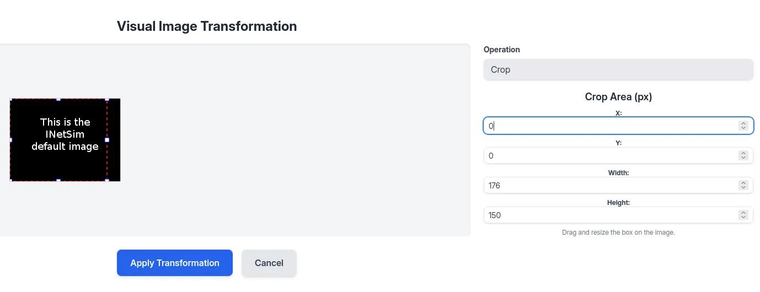Click the Height field spinner arrows
760x292 pixels.
[x=743, y=215]
